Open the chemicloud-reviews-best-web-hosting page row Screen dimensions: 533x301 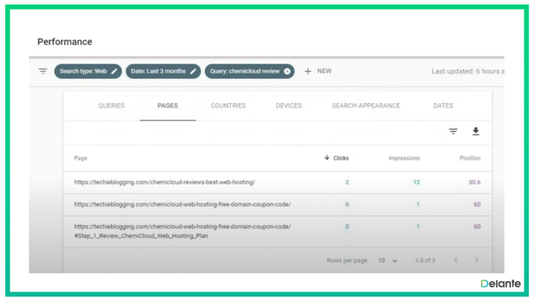pyautogui.click(x=164, y=182)
